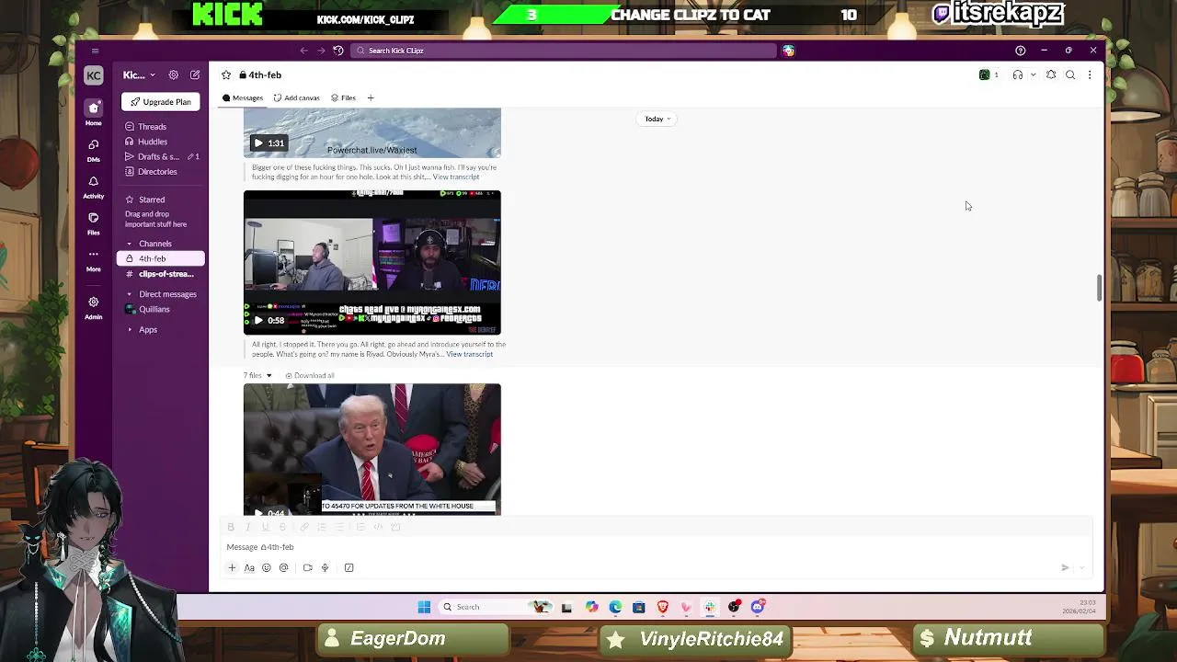
Task: Switch to the Files tab
Action: 343,97
